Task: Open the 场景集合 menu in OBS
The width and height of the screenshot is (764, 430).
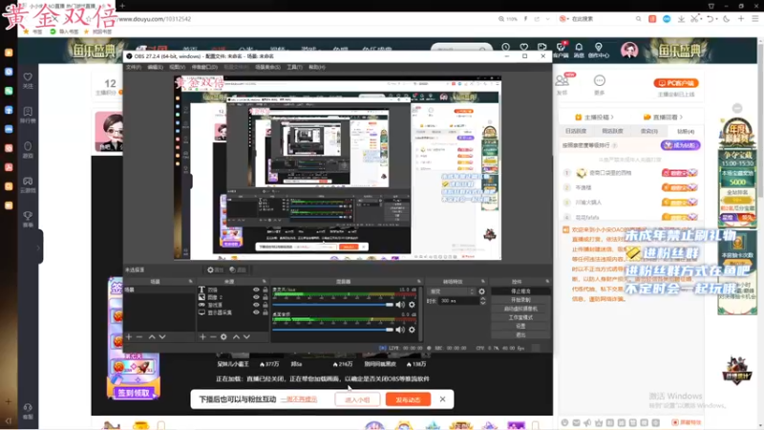Action: tap(267, 67)
